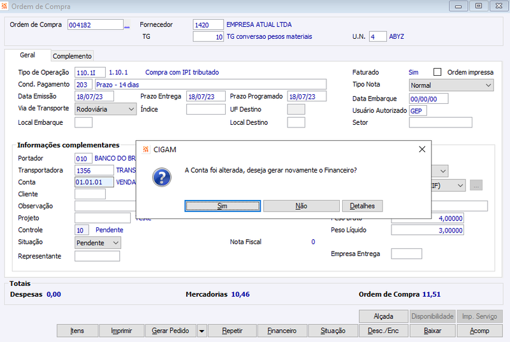Screen dimensions: 510x342
Task: Click the Faturado value Sim
Action: (x=413, y=73)
